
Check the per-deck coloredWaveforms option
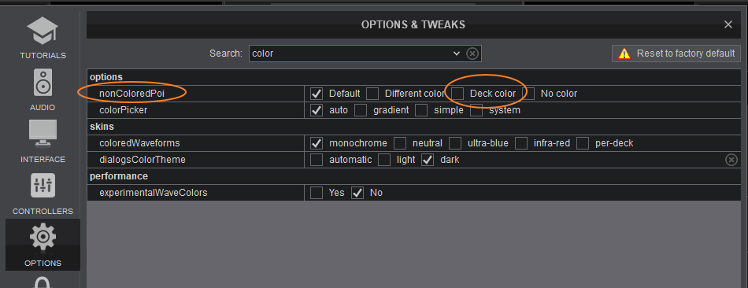pos(583,143)
